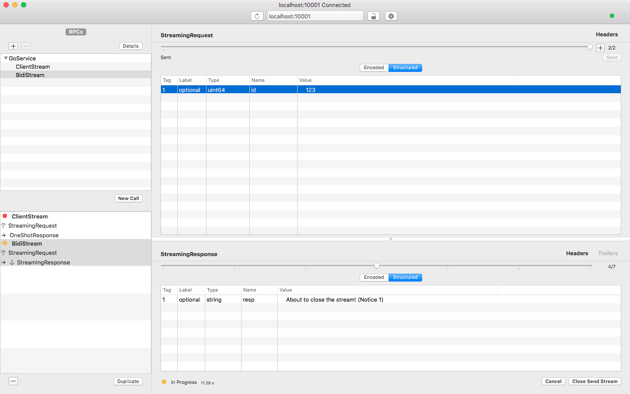
Task: Select StreamingResponse in call history
Action: pos(43,263)
